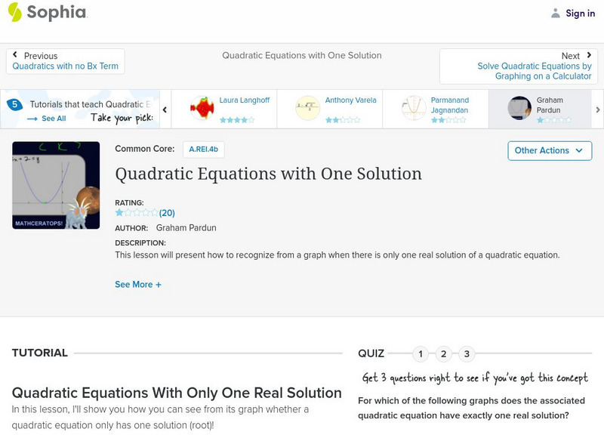Rate Laura Langhoff's tutorial fifth star
The image size is (604, 435).
pyautogui.click(x=251, y=119)
